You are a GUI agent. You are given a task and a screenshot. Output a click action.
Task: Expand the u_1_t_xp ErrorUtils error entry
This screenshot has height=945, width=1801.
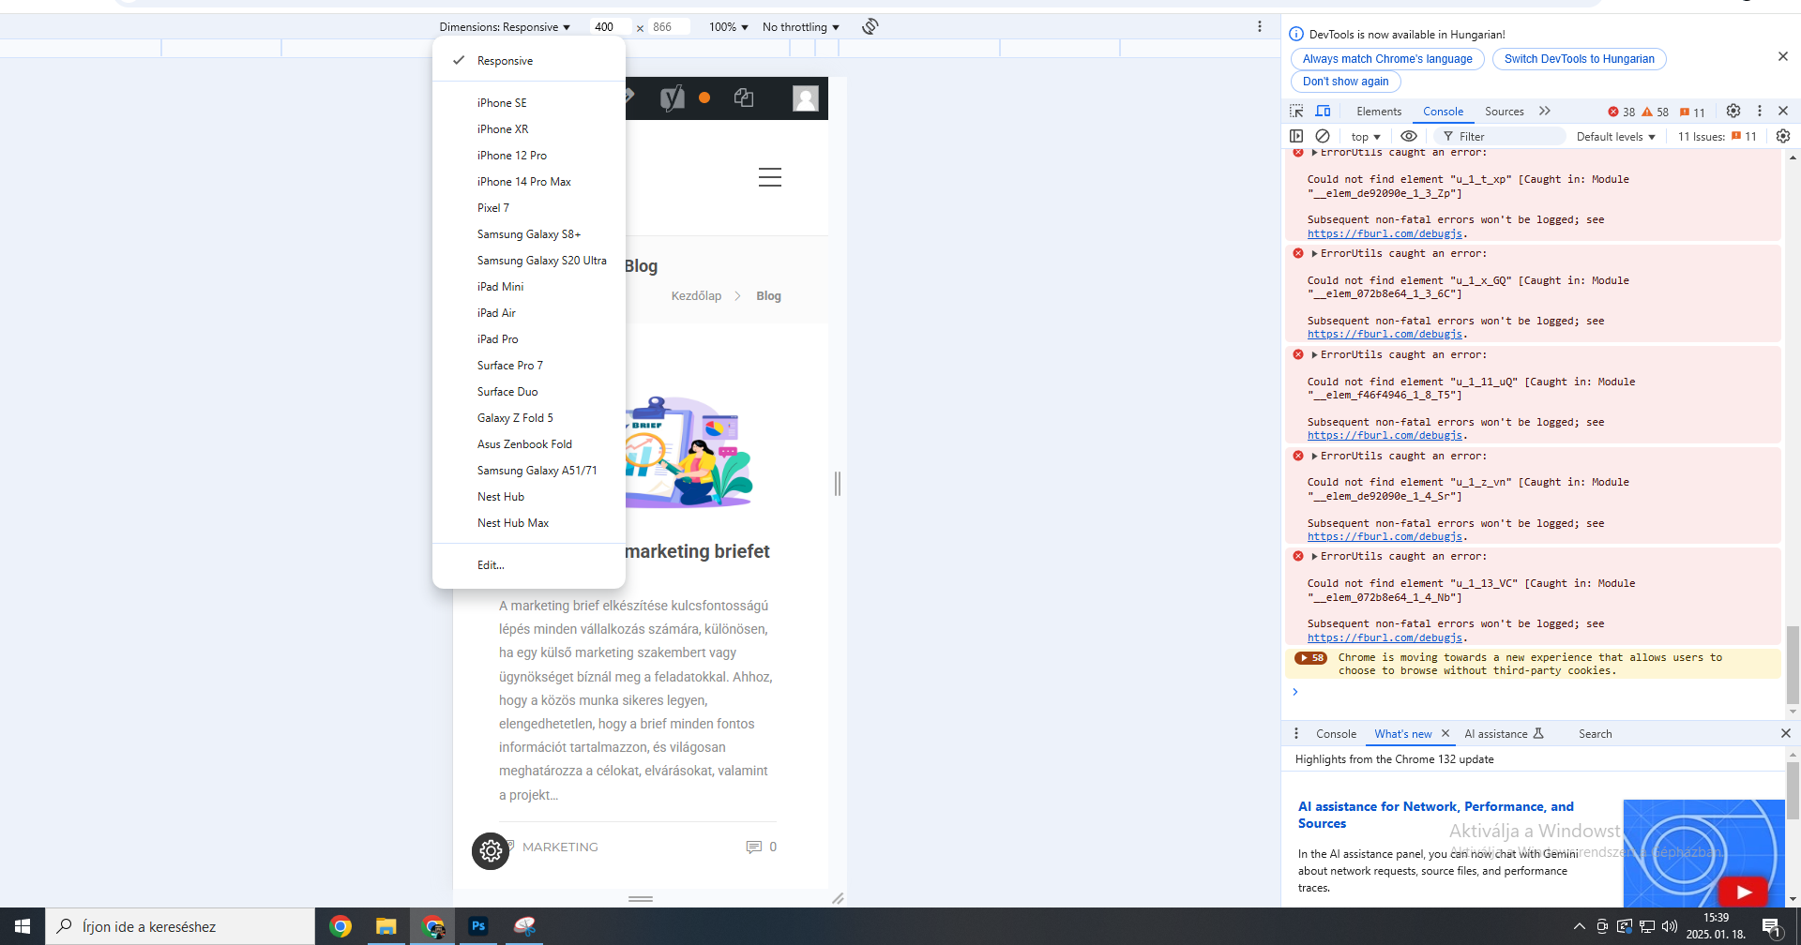click(x=1314, y=152)
